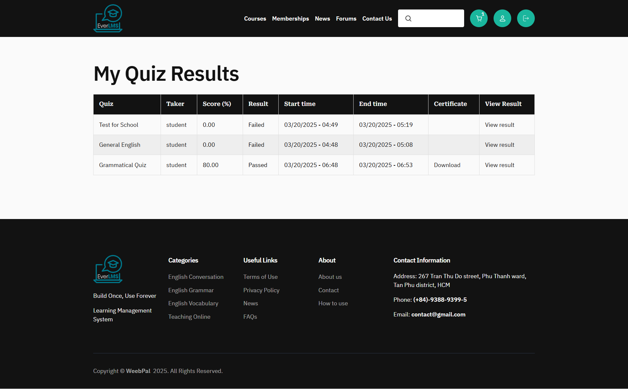This screenshot has height=389, width=628.
Task: Click the WeebPal copyright link
Action: click(x=138, y=371)
